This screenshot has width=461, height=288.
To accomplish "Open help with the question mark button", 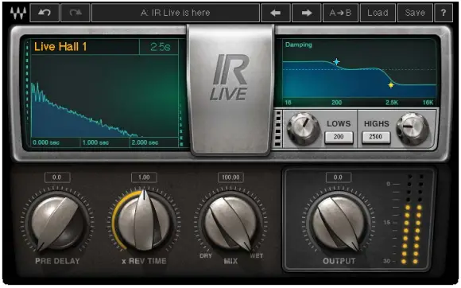I will (444, 13).
